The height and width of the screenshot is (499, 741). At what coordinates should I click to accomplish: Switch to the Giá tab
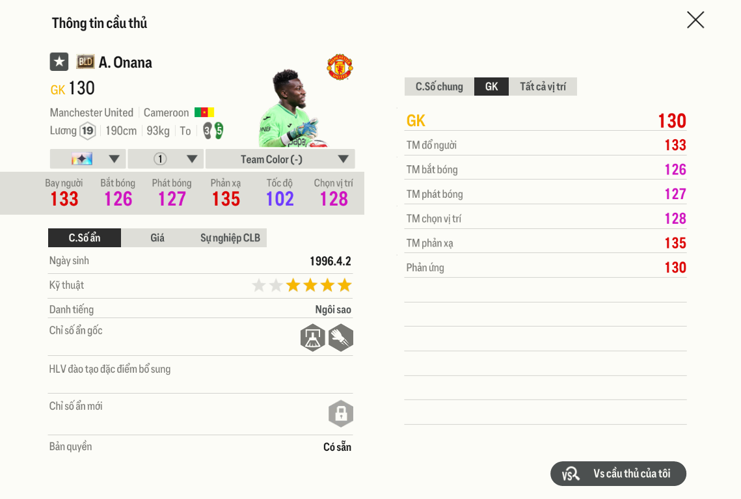[157, 237]
